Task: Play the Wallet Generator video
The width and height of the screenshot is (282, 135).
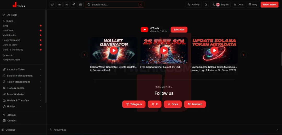Action: tap(114, 50)
